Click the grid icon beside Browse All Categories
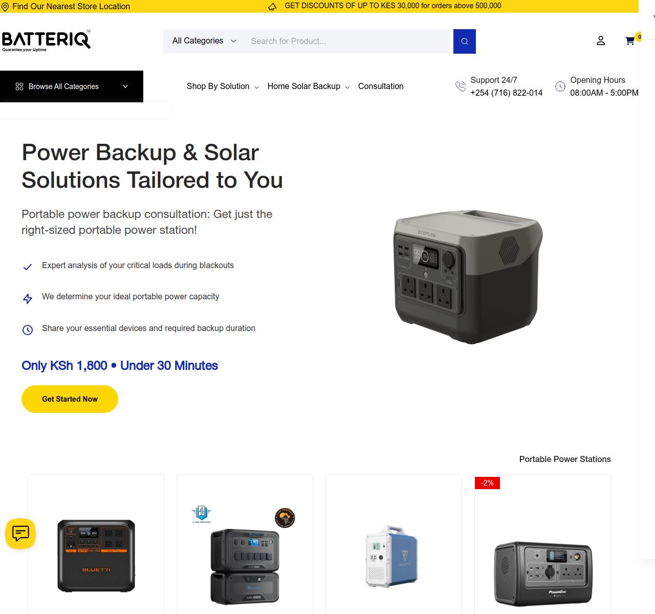Viewport: 655px width, 614px height. coord(19,86)
